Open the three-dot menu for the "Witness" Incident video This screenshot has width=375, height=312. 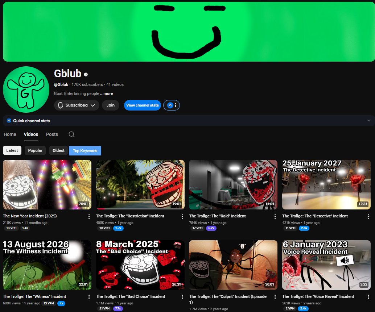pyautogui.click(x=89, y=297)
